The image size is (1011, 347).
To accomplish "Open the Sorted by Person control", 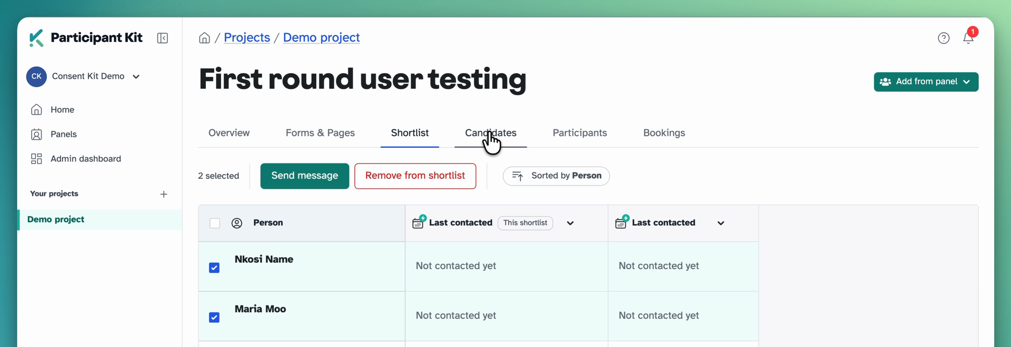I will 556,176.
